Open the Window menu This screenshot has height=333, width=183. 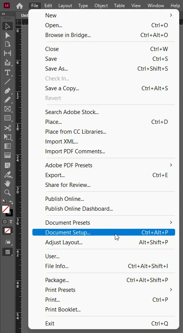(x=156, y=6)
